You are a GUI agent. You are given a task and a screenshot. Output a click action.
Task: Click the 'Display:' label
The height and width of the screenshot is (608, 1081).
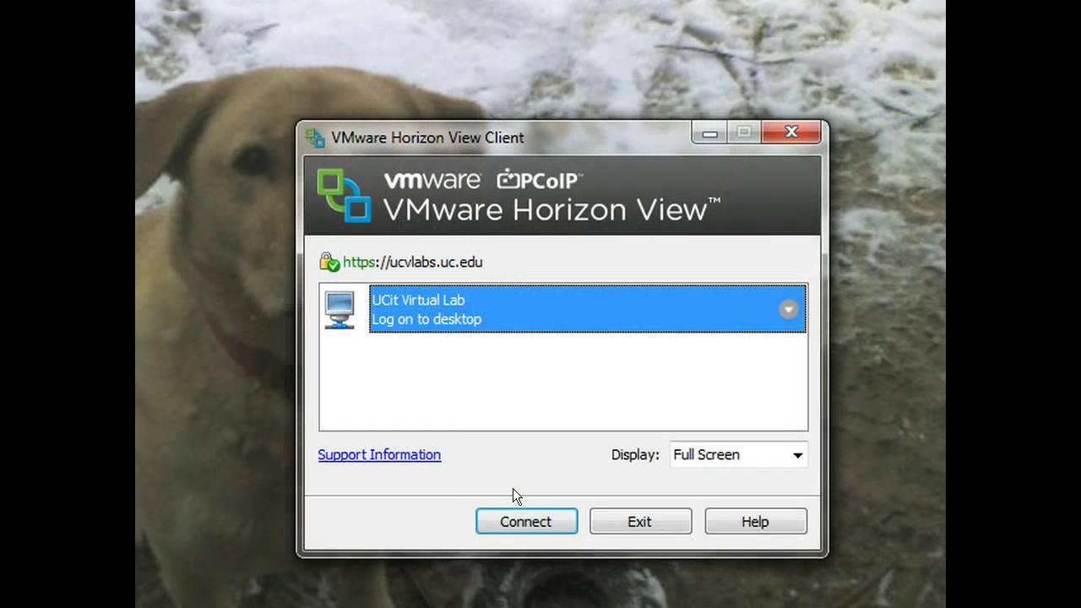635,454
